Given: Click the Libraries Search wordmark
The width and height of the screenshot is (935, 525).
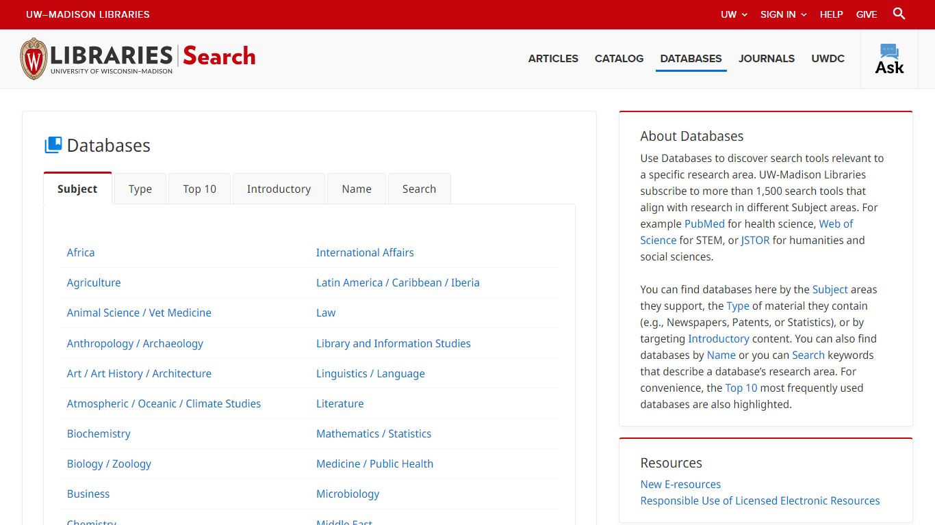Looking at the screenshot, I should 153,57.
